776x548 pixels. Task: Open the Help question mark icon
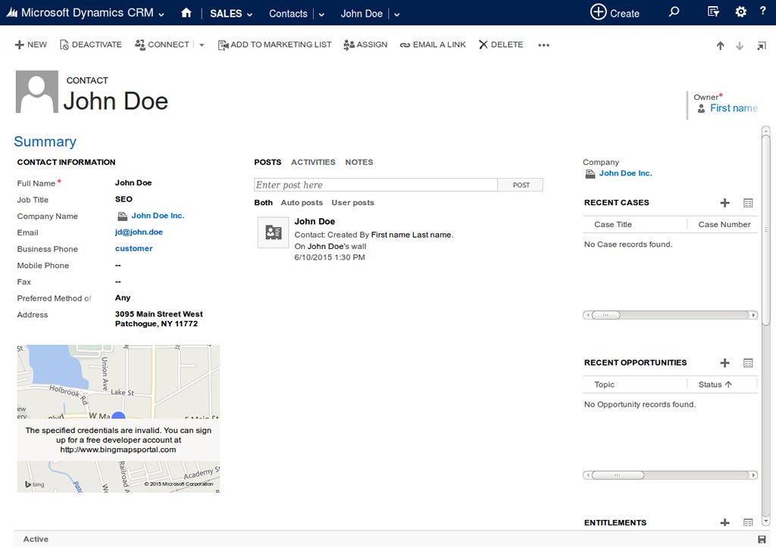762,11
